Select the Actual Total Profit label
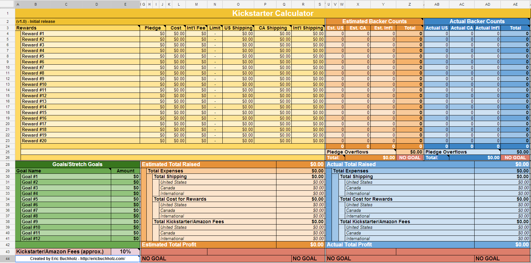 (x=400, y=245)
